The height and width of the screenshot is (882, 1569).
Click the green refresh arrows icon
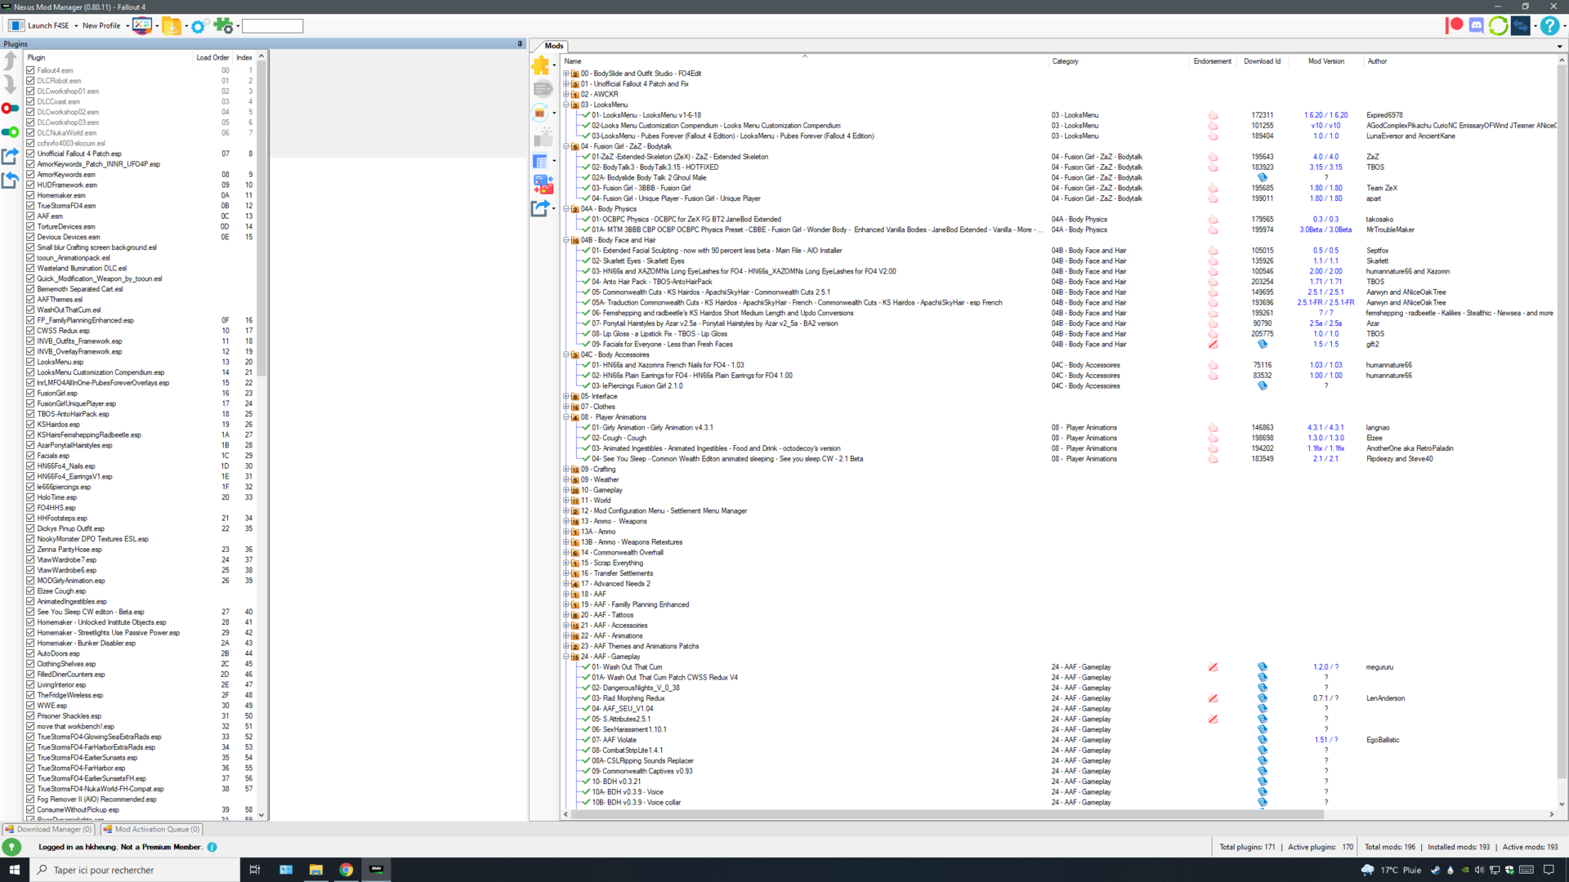[x=1498, y=25]
